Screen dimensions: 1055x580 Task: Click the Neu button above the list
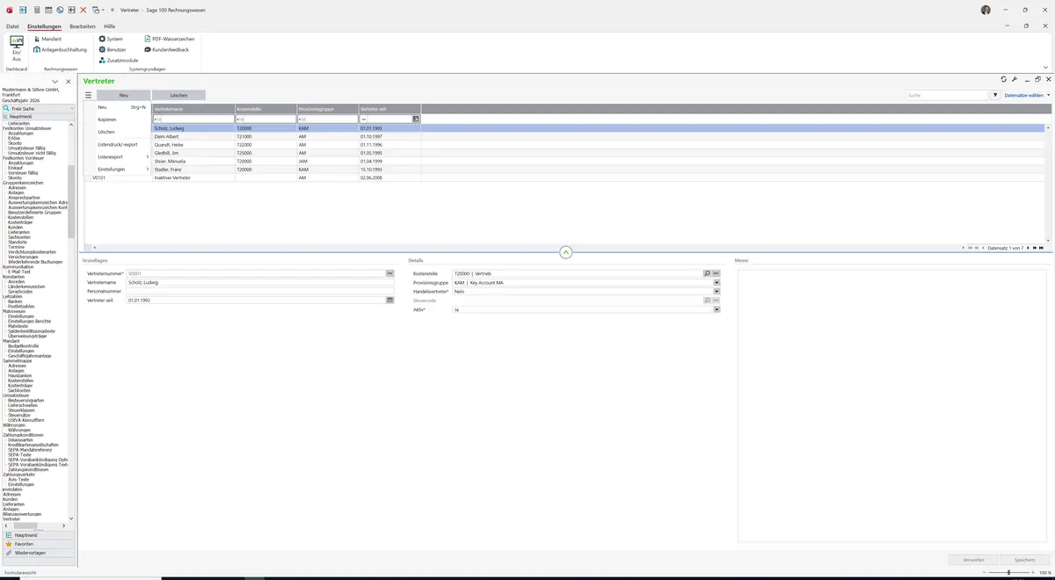point(123,95)
